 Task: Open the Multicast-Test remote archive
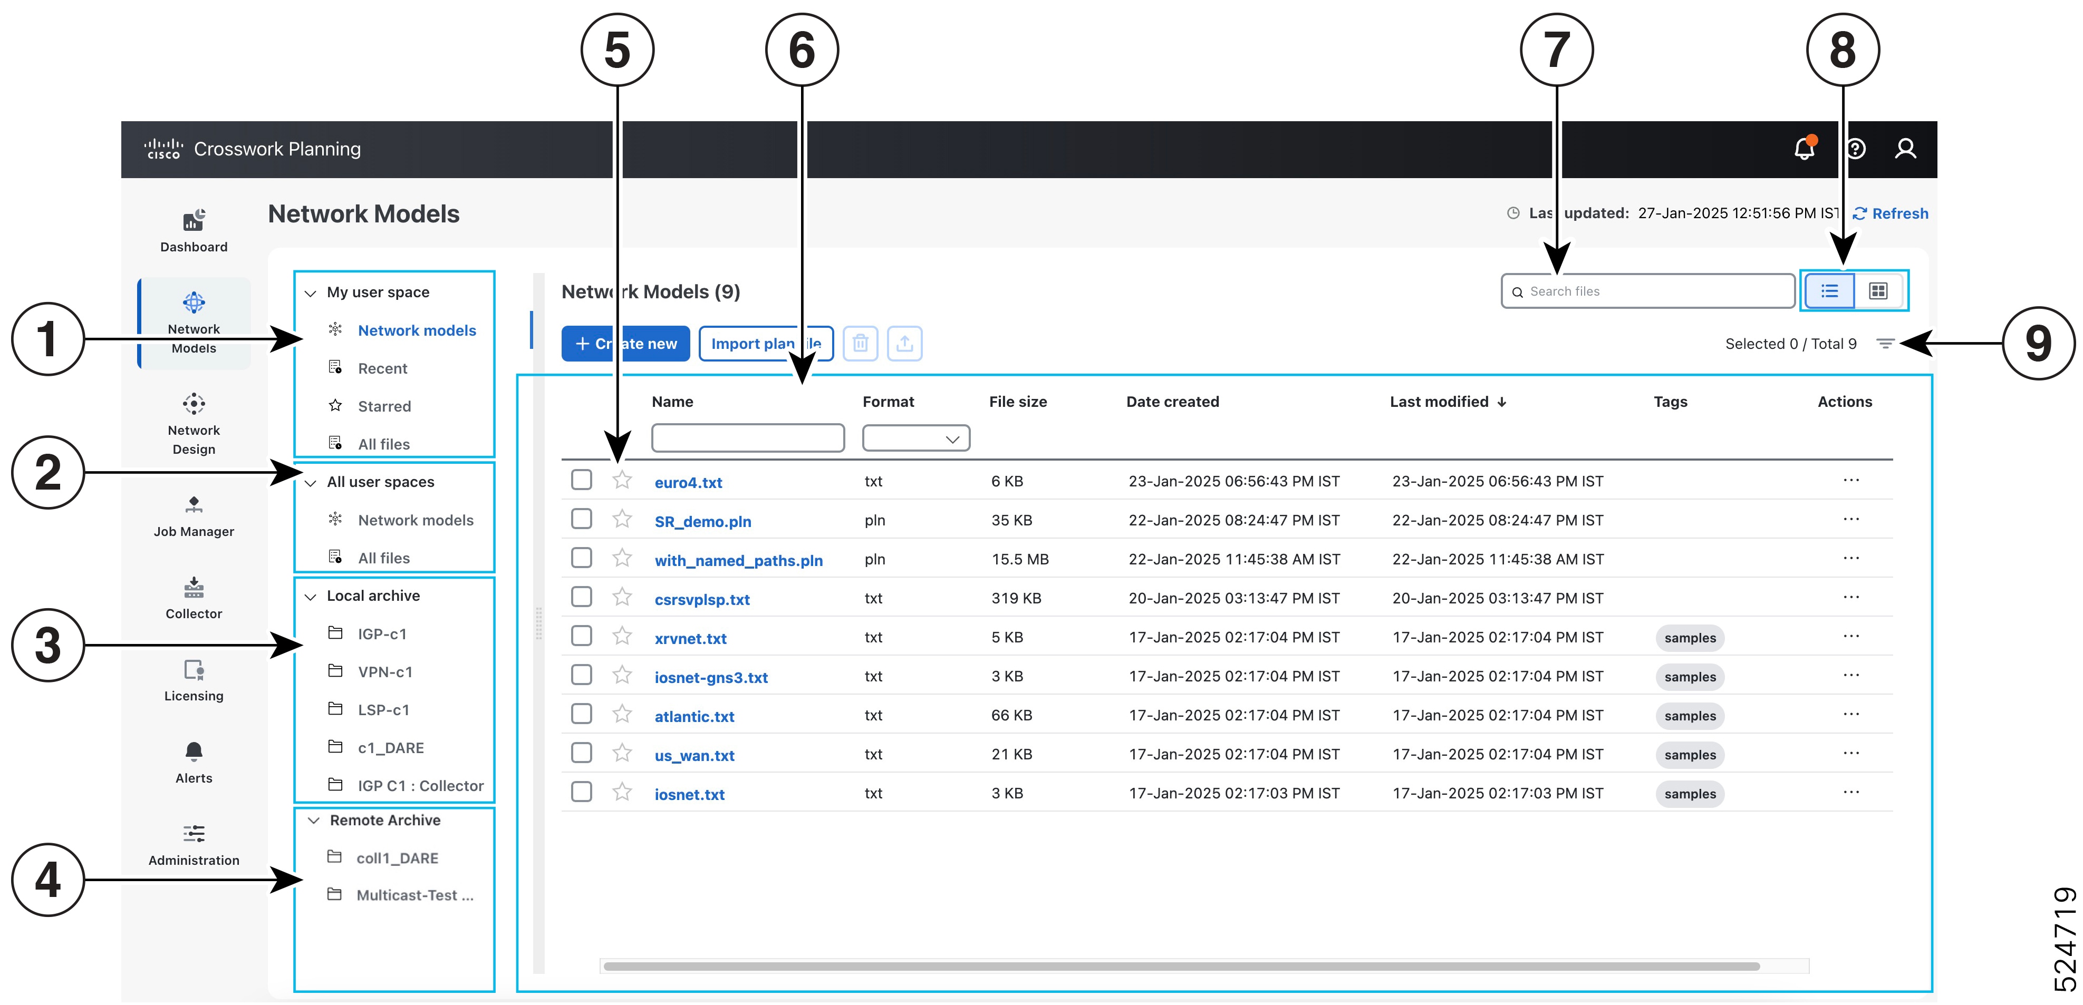414,895
